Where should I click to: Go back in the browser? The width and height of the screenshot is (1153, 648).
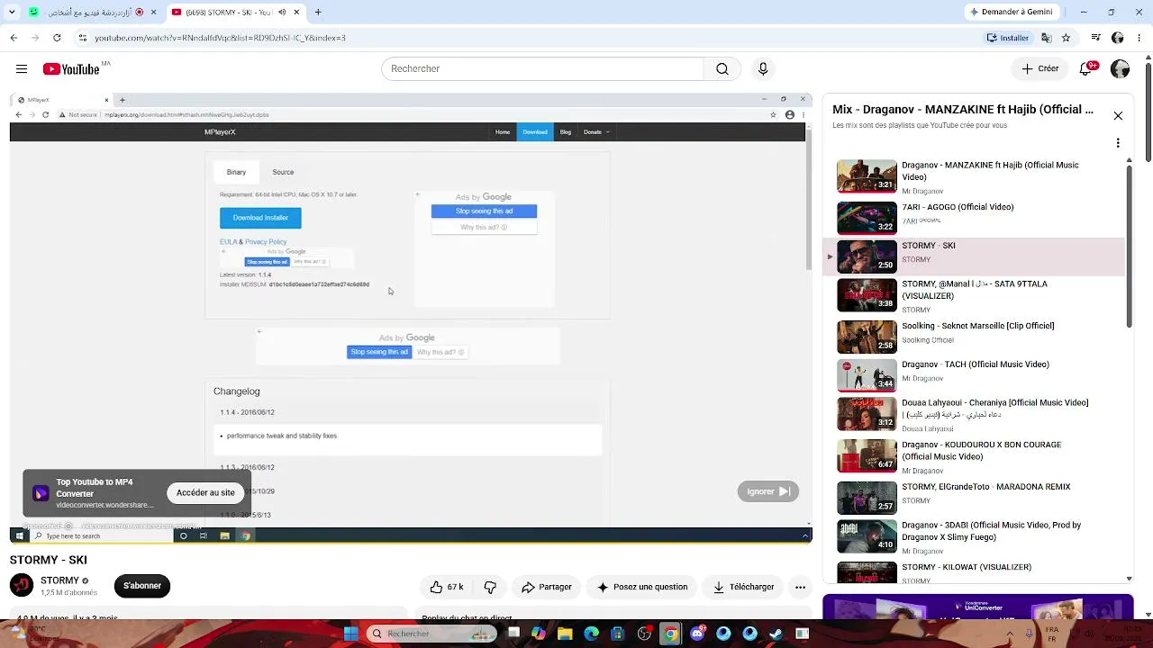click(x=14, y=38)
